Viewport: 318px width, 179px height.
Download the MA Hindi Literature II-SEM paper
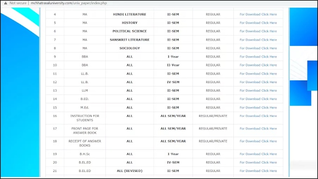[258, 14]
